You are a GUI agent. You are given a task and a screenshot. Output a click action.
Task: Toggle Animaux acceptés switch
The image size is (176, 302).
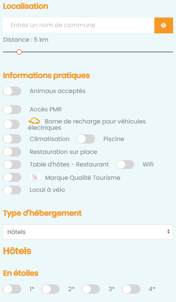[x=12, y=91]
